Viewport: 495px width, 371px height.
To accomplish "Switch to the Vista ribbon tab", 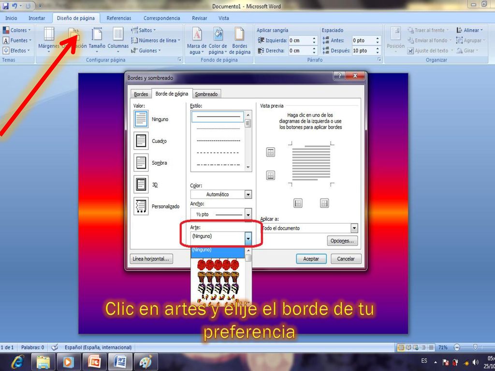I will [x=223, y=18].
